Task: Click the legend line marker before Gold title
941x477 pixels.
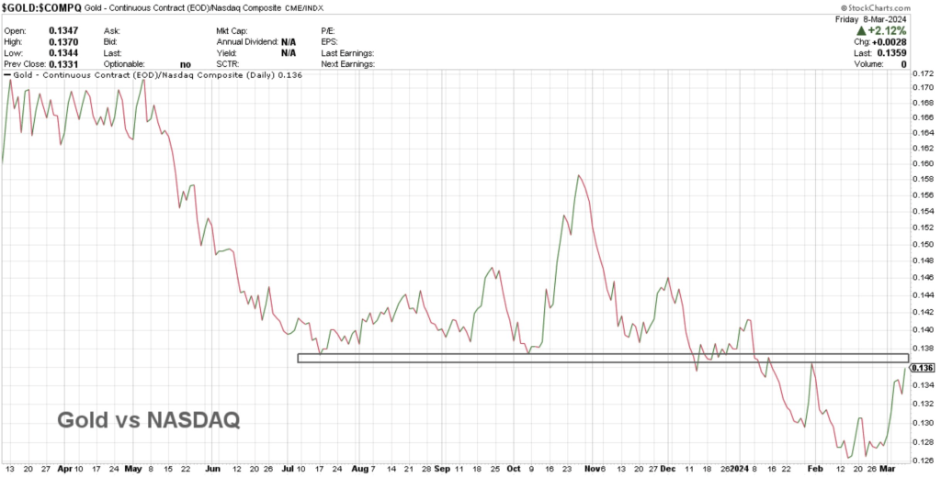Action: coord(7,74)
